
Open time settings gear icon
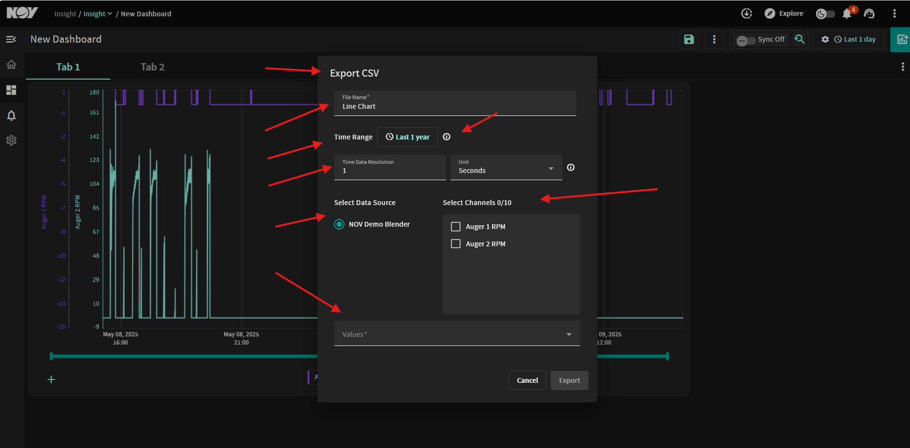(x=825, y=39)
